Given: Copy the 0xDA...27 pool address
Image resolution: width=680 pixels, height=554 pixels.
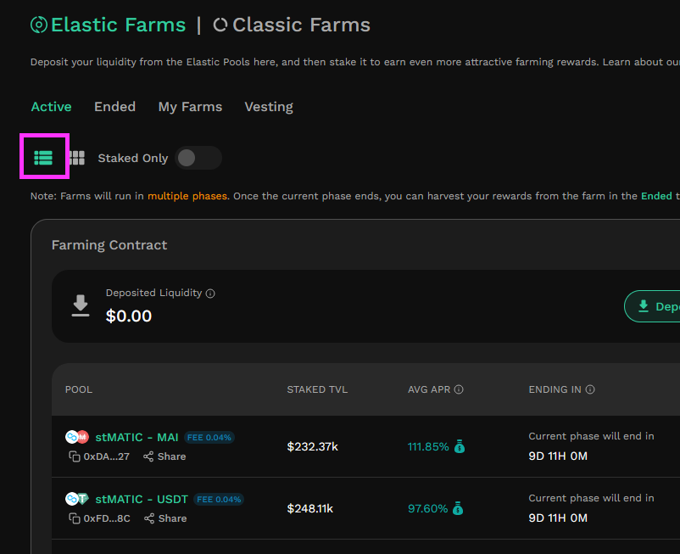Looking at the screenshot, I should coord(75,456).
